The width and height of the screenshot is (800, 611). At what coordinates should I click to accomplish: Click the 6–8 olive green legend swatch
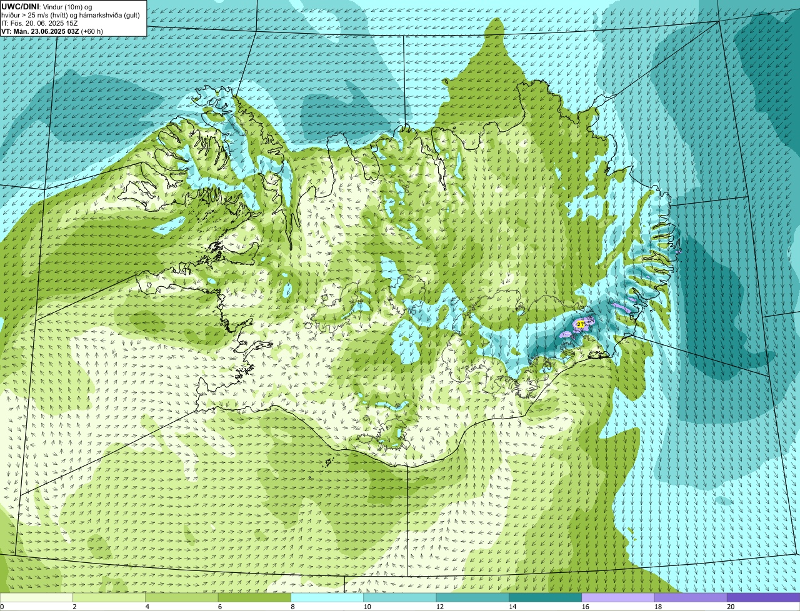point(254,598)
